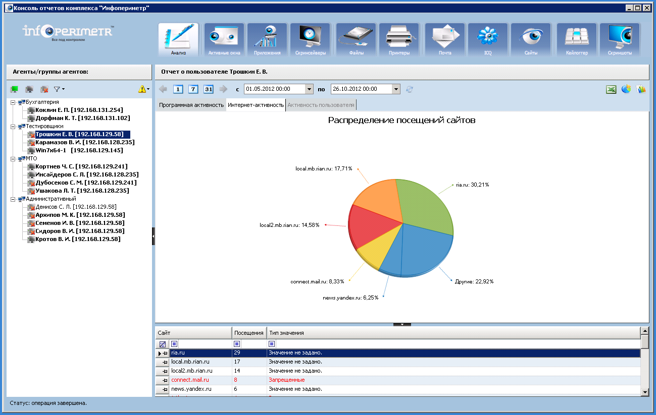Open the Keylogger (Кейлоггер) section
The width and height of the screenshot is (656, 415).
click(577, 40)
